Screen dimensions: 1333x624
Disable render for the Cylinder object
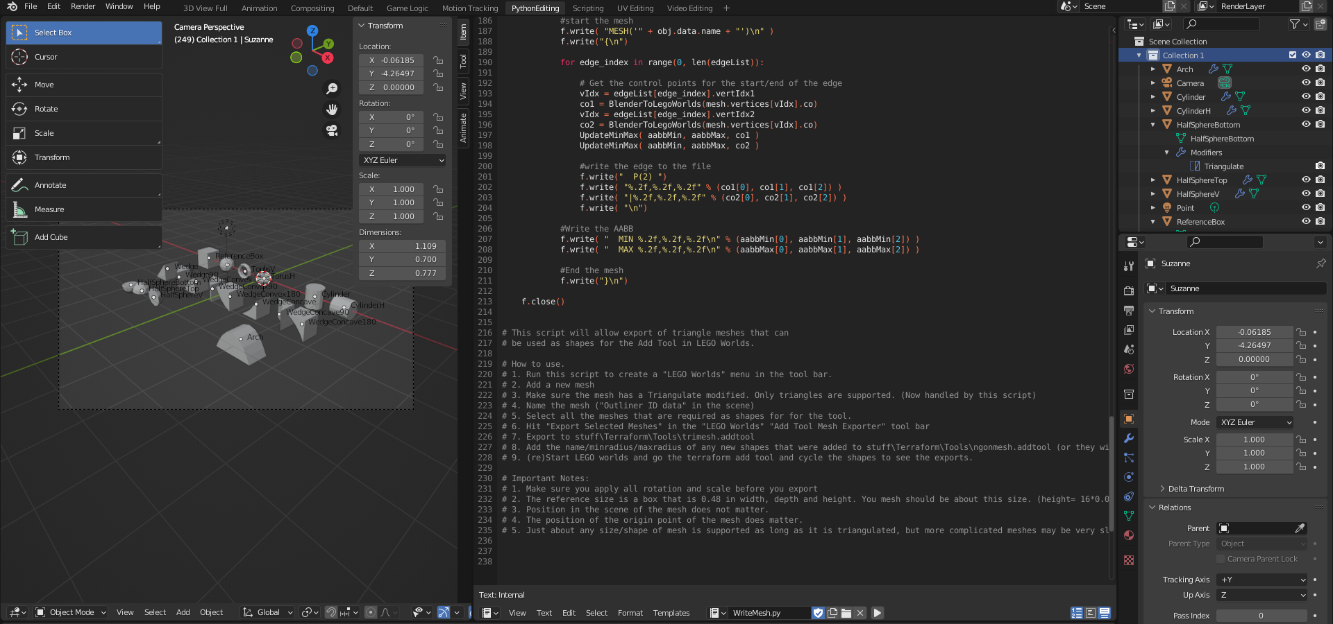click(x=1320, y=96)
